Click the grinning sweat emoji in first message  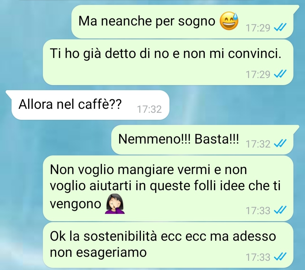pyautogui.click(x=229, y=21)
